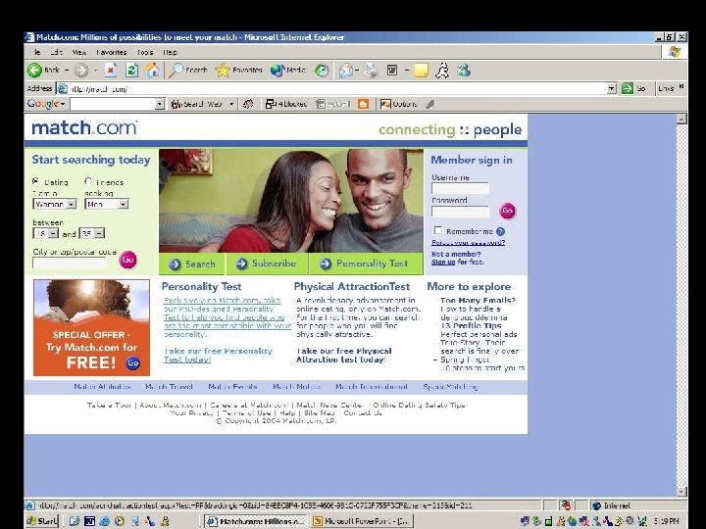Open the 'seeking' Men dropdown
Viewport: 706px width, 529px height.
click(107, 204)
